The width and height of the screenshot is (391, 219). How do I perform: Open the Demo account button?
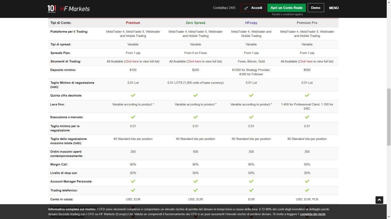tap(316, 8)
